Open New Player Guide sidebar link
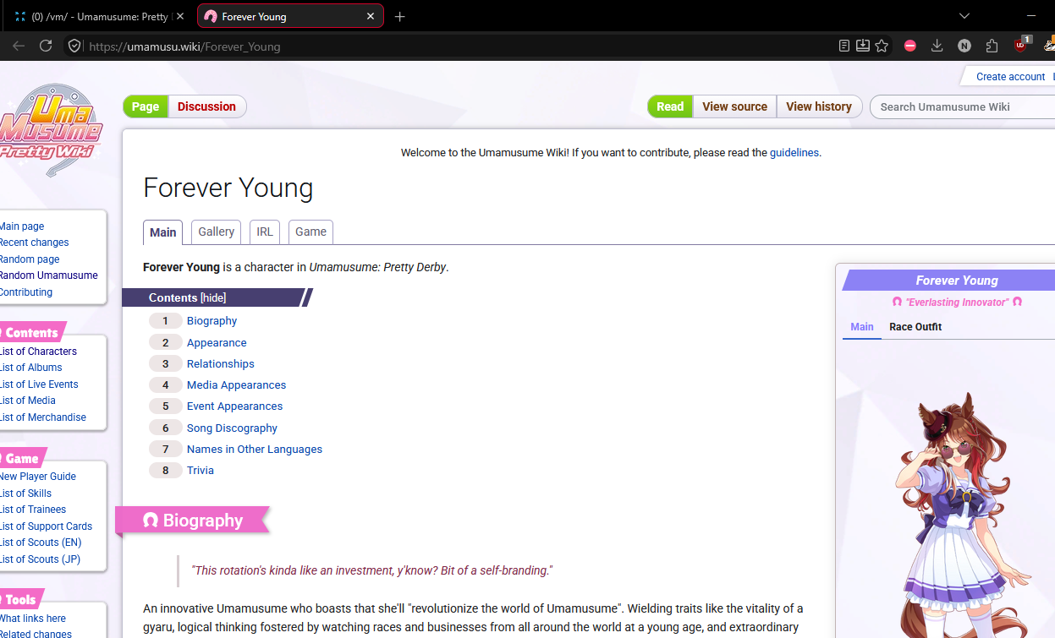 click(x=38, y=477)
